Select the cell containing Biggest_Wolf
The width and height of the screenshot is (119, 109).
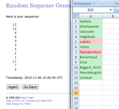(x=91, y=67)
